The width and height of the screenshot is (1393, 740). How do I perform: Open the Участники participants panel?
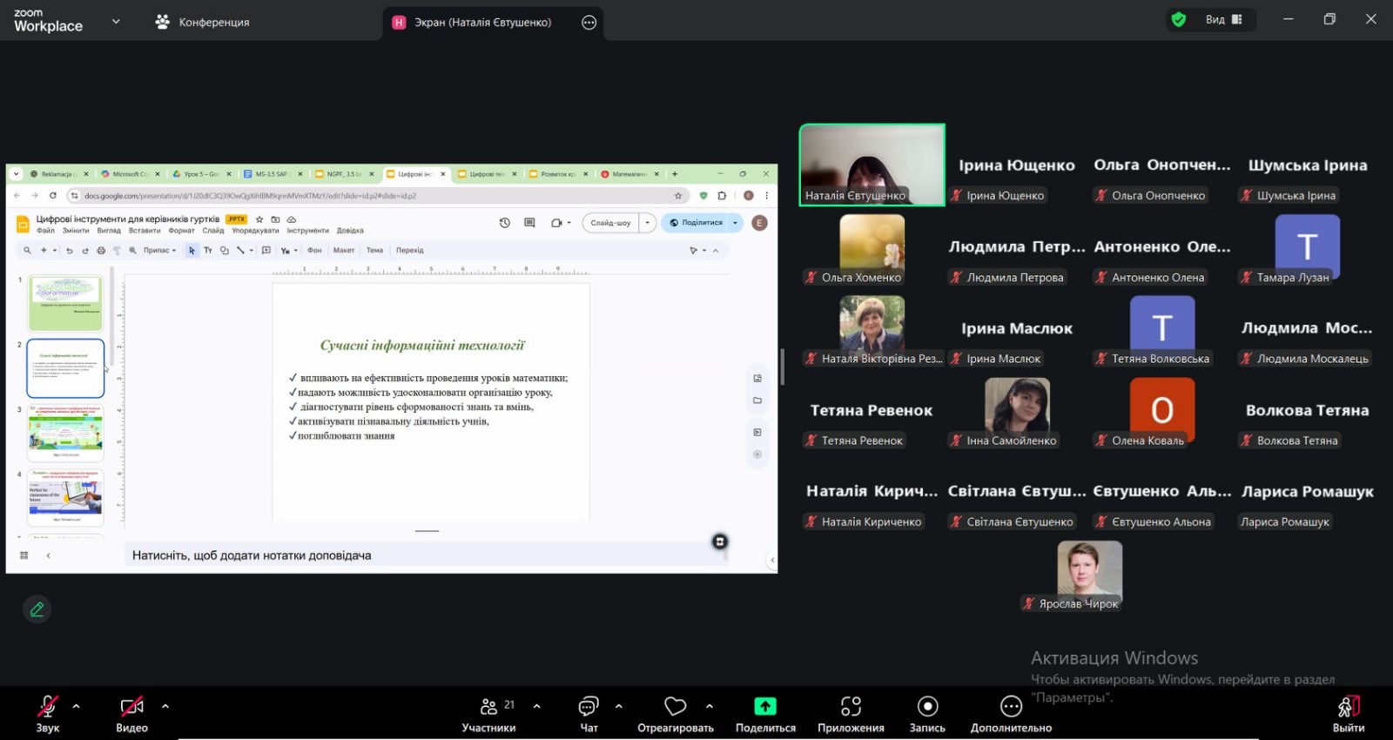coord(488,713)
